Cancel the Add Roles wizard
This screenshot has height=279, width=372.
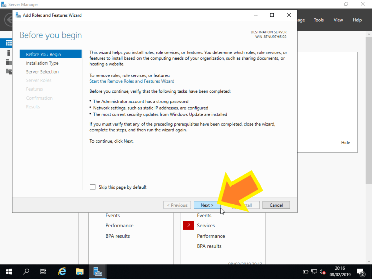pos(276,205)
